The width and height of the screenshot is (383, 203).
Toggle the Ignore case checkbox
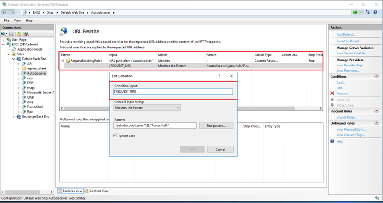click(x=115, y=135)
